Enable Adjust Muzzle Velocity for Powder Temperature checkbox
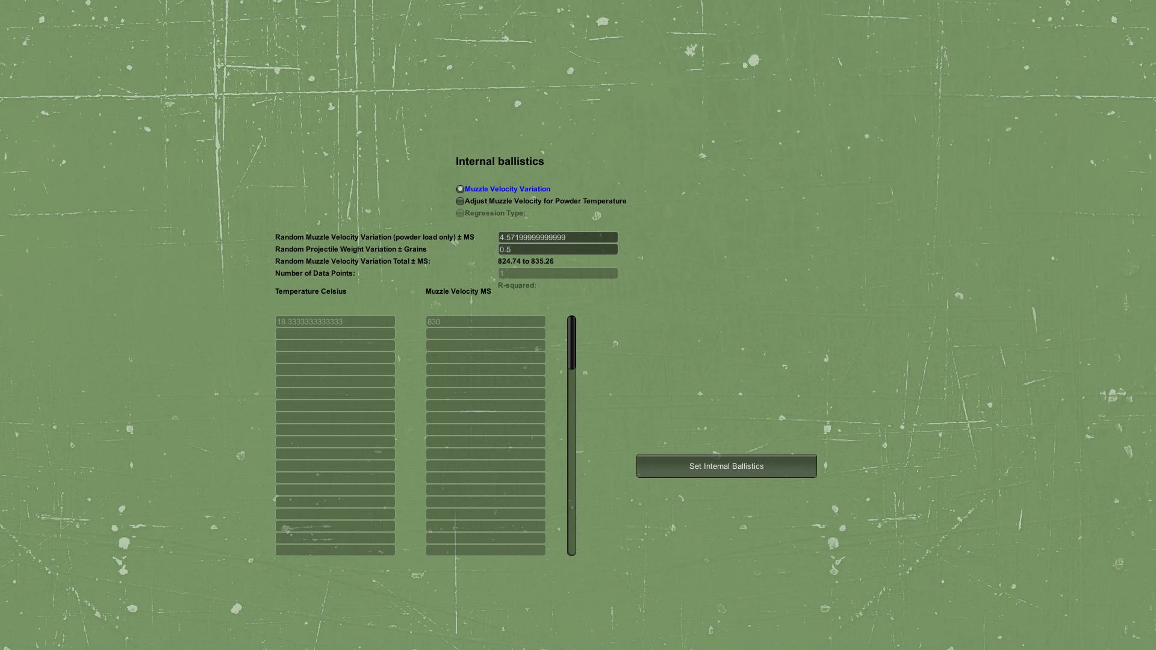The width and height of the screenshot is (1156, 650). click(x=460, y=201)
